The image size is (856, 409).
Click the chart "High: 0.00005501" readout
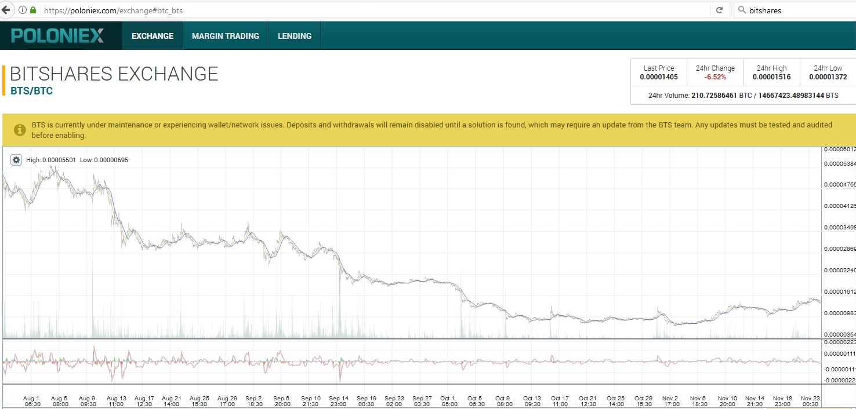(x=51, y=160)
